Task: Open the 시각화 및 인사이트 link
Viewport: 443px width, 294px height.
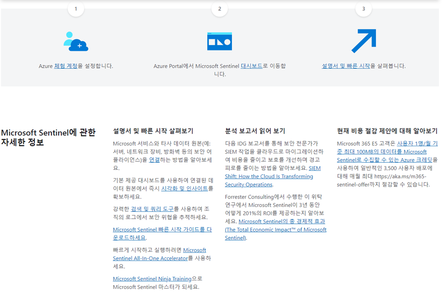Action: [x=184, y=188]
